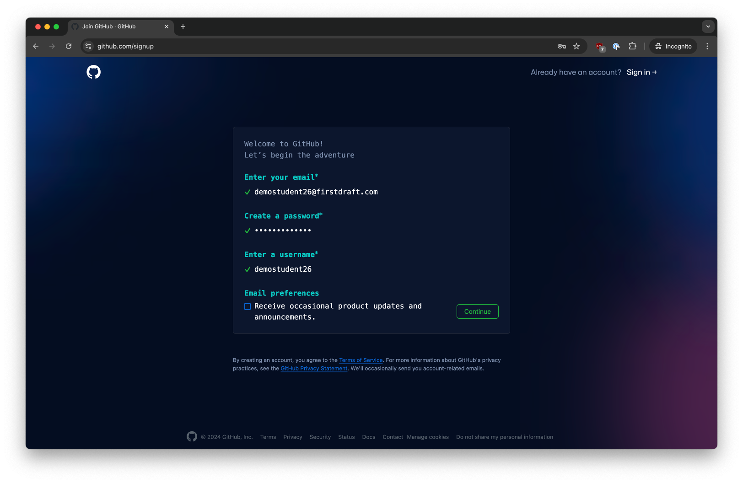
Task: Click the blue globe extension icon
Action: point(616,46)
